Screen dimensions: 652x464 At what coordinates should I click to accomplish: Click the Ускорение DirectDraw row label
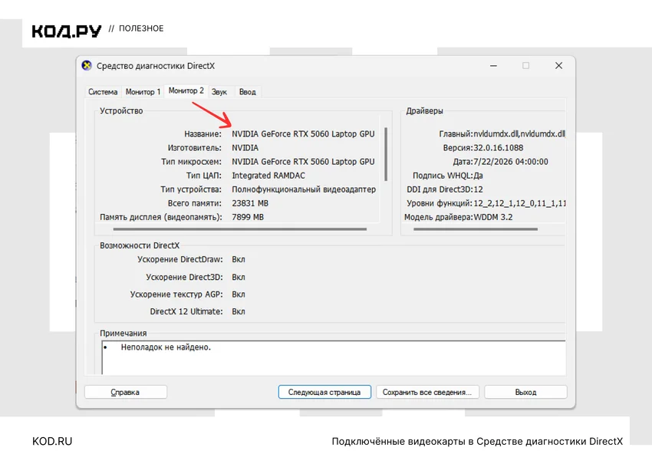(180, 259)
